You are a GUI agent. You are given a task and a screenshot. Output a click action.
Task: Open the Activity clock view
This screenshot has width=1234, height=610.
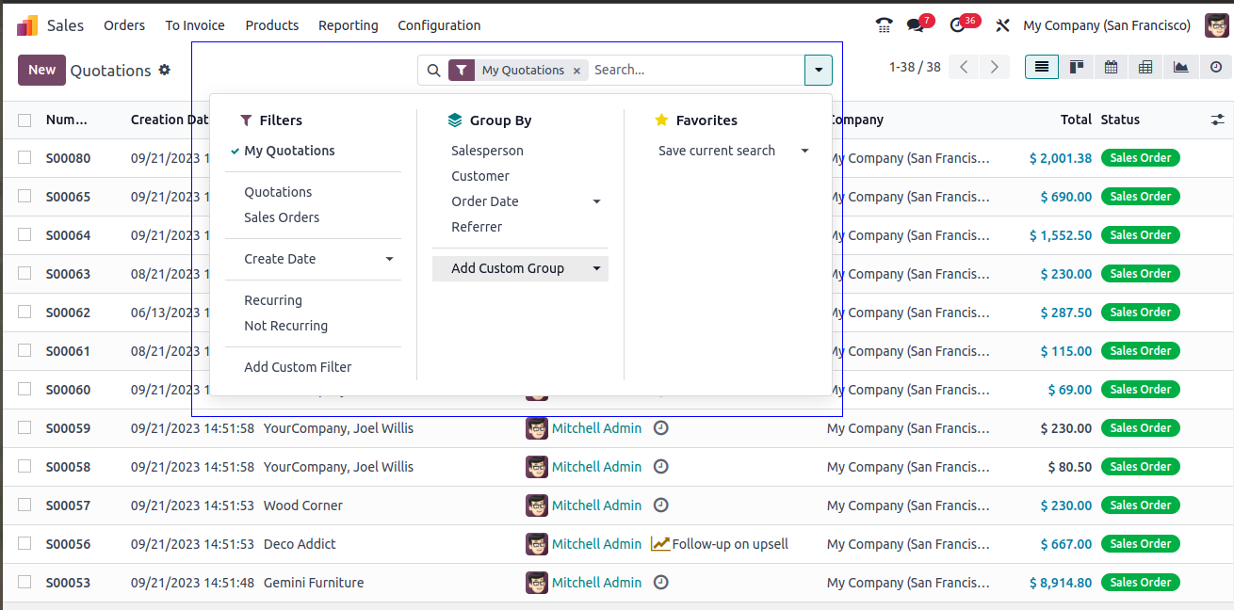click(x=1215, y=67)
